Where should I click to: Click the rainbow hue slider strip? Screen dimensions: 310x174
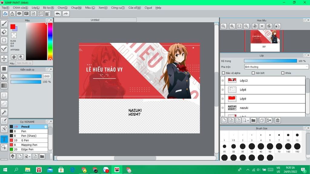coord(50,41)
